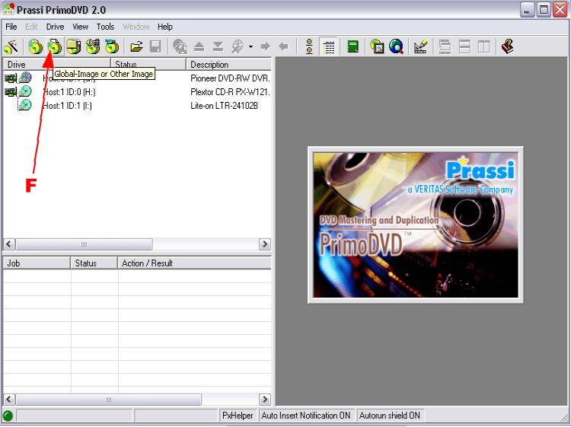571x427 pixels.
Task: Click the fifth disc job icon with the teal top
Action: [112, 46]
